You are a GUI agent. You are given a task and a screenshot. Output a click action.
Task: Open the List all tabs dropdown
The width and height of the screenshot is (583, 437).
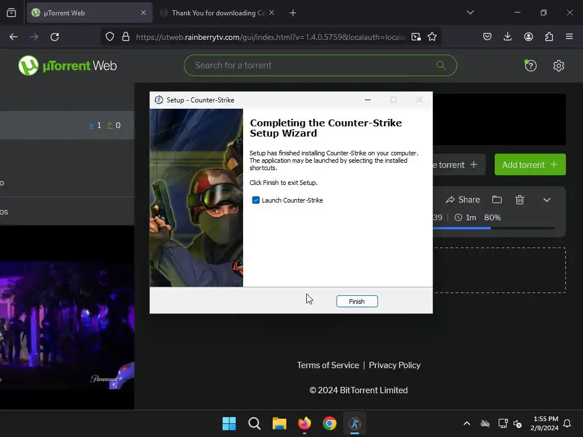[470, 13]
